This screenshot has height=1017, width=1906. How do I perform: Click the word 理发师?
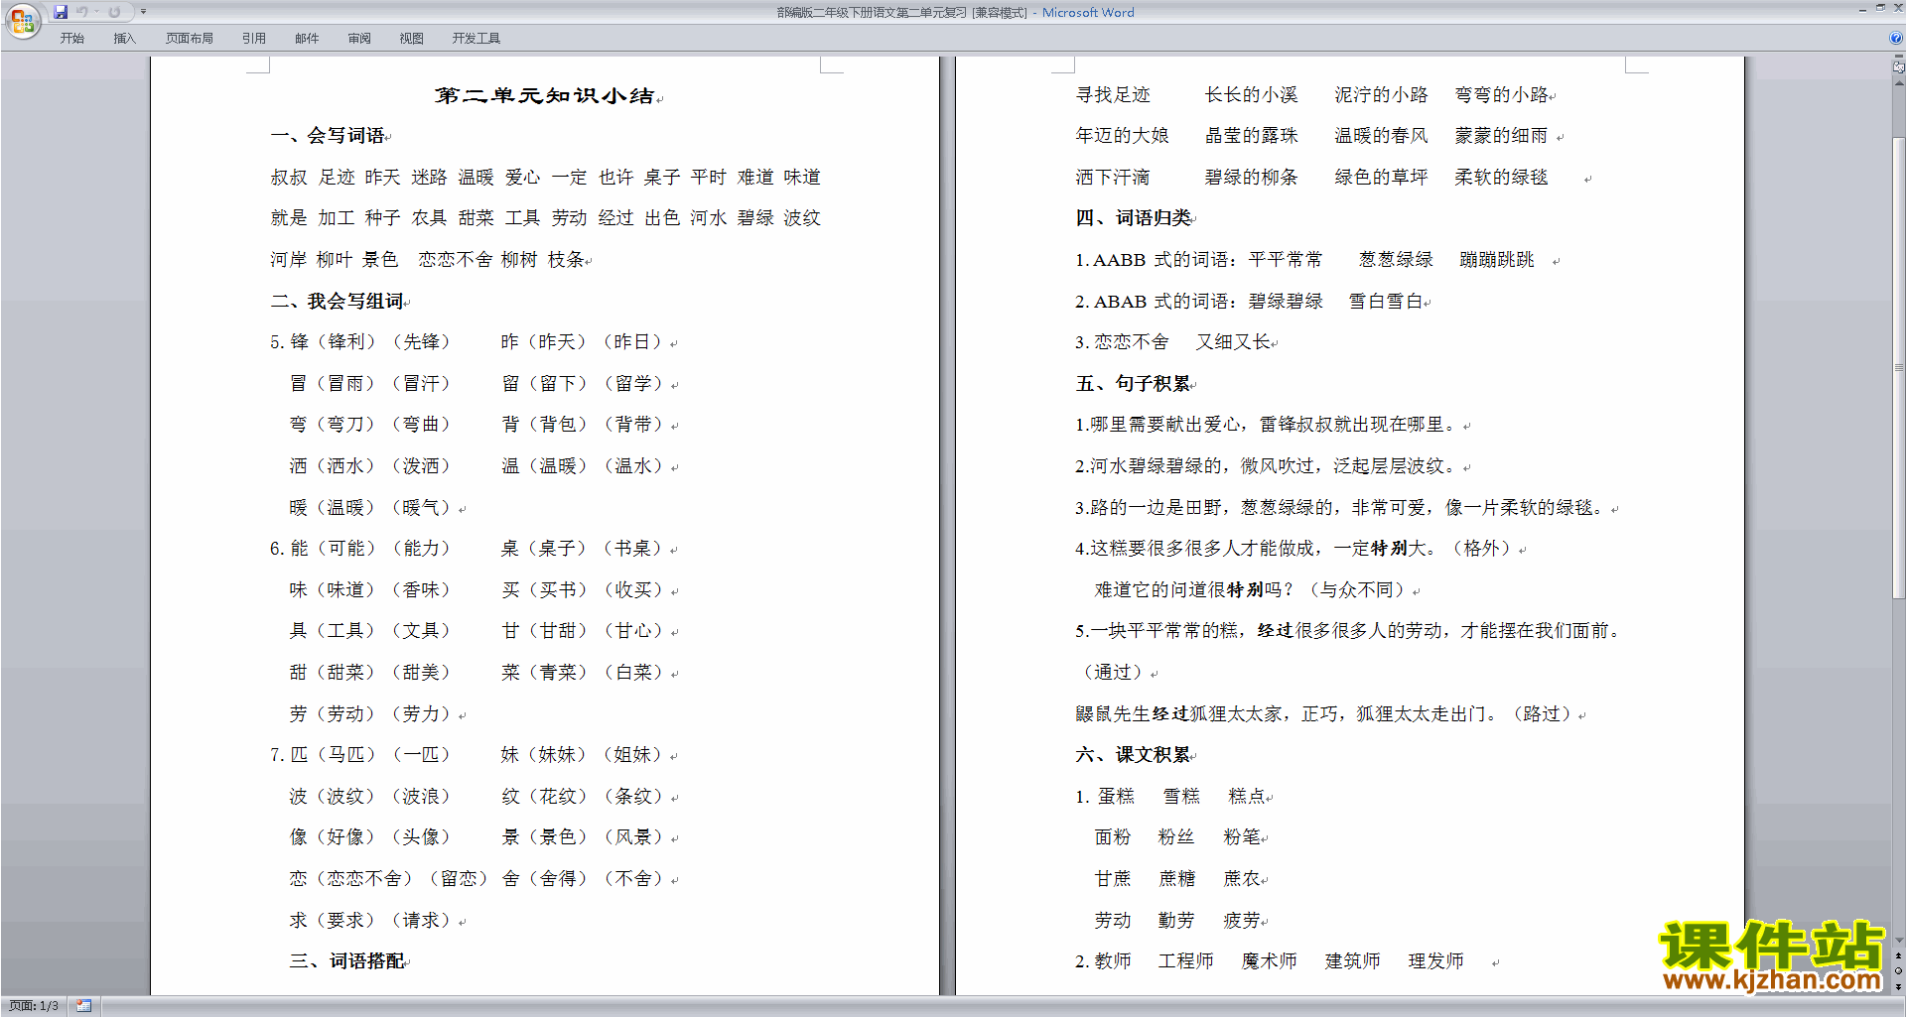point(1436,961)
